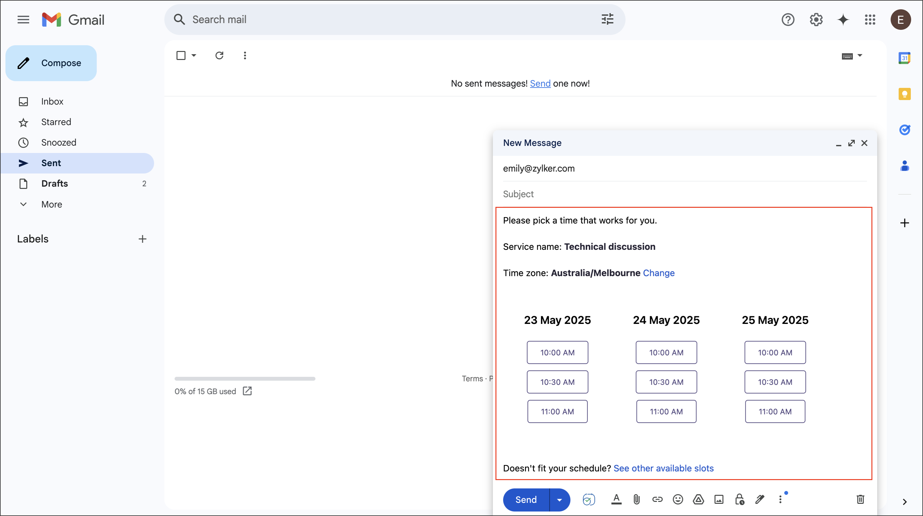The width and height of the screenshot is (923, 516).
Task: Tick the select all messages checkbox
Action: (x=181, y=55)
